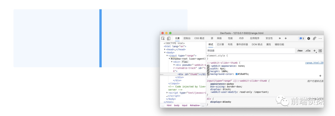Select the 布局 sub-tab

click(x=230, y=44)
